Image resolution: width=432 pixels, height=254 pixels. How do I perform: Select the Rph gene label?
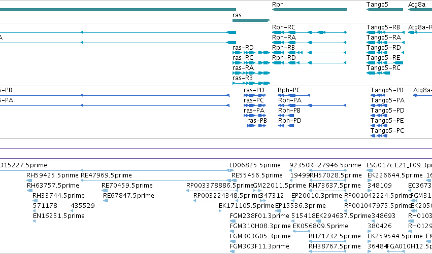tap(278, 5)
